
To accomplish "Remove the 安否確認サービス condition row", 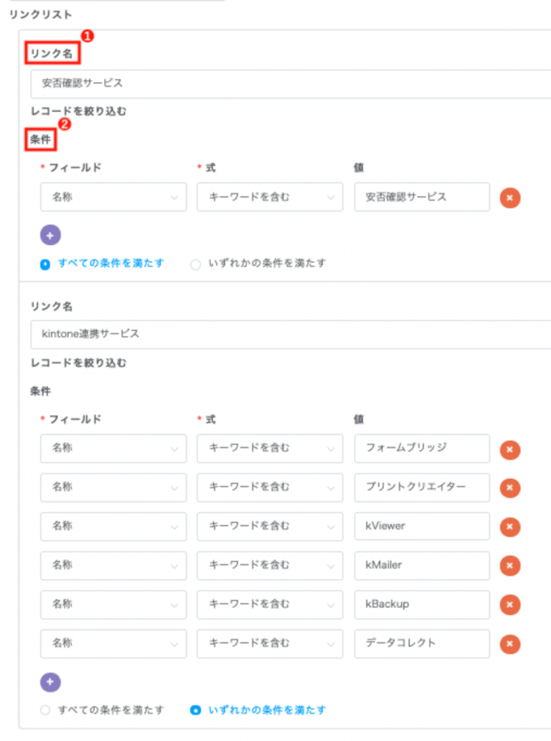I will coord(510,197).
